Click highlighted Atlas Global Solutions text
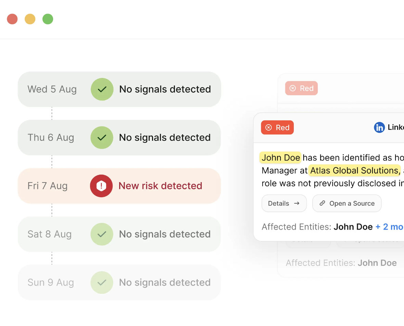 tap(355, 171)
